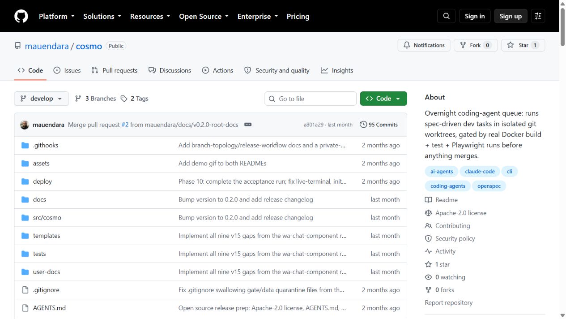566x319 pixels.
Task: Open appearance settings icon beside Sign up
Action: [538, 16]
